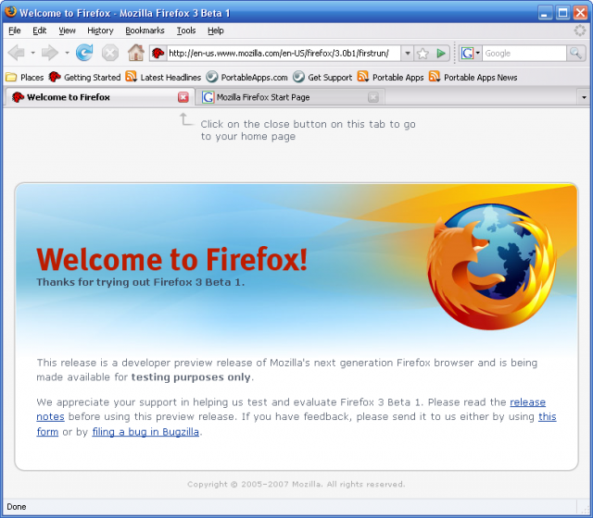Bookmark this page with the star icon
The width and height of the screenshot is (593, 518).
(423, 54)
